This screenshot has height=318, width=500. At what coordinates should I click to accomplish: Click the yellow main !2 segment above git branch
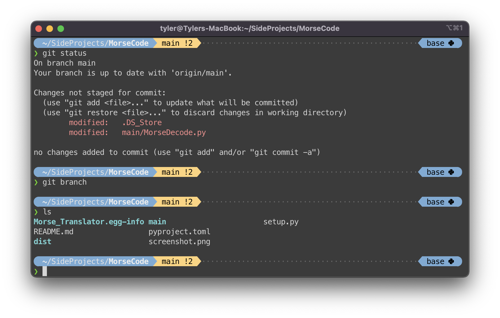point(177,172)
